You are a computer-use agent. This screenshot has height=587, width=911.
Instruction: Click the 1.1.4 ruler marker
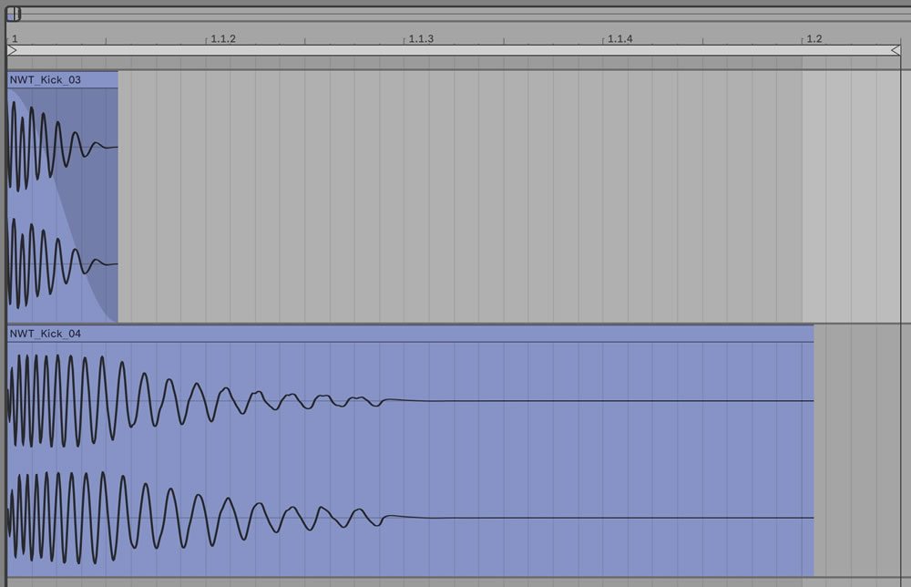pos(619,39)
